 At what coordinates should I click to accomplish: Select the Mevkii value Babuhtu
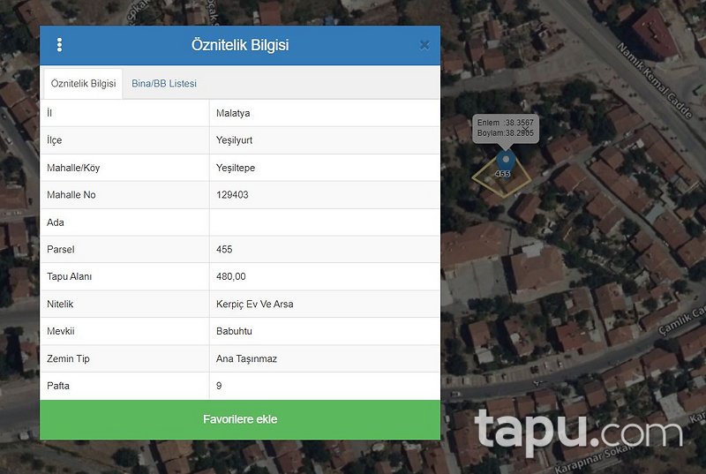tap(234, 331)
